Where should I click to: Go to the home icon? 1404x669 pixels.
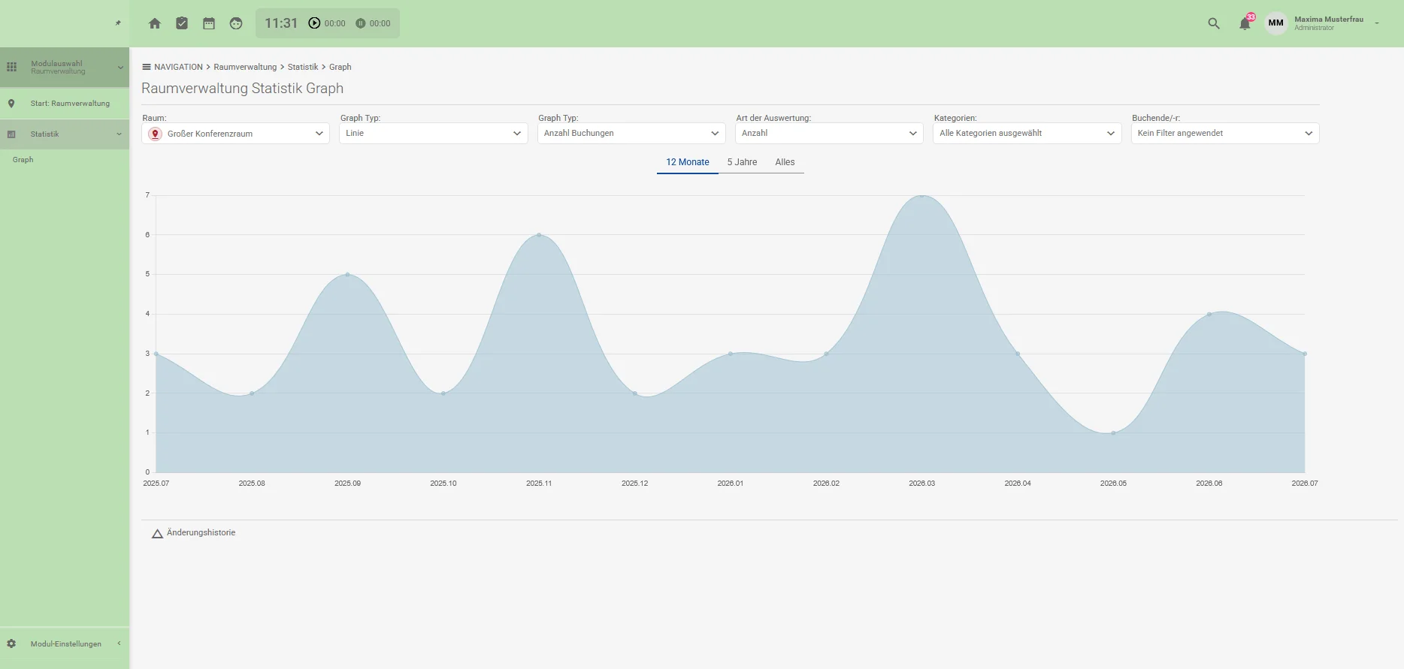coord(155,23)
